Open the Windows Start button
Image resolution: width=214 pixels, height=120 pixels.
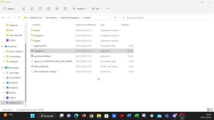click(33, 116)
